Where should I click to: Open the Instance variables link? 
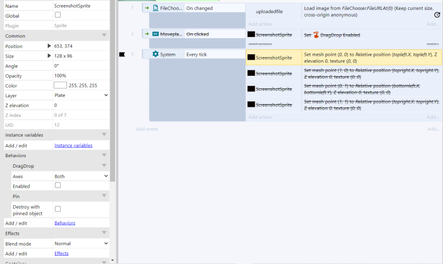click(74, 145)
